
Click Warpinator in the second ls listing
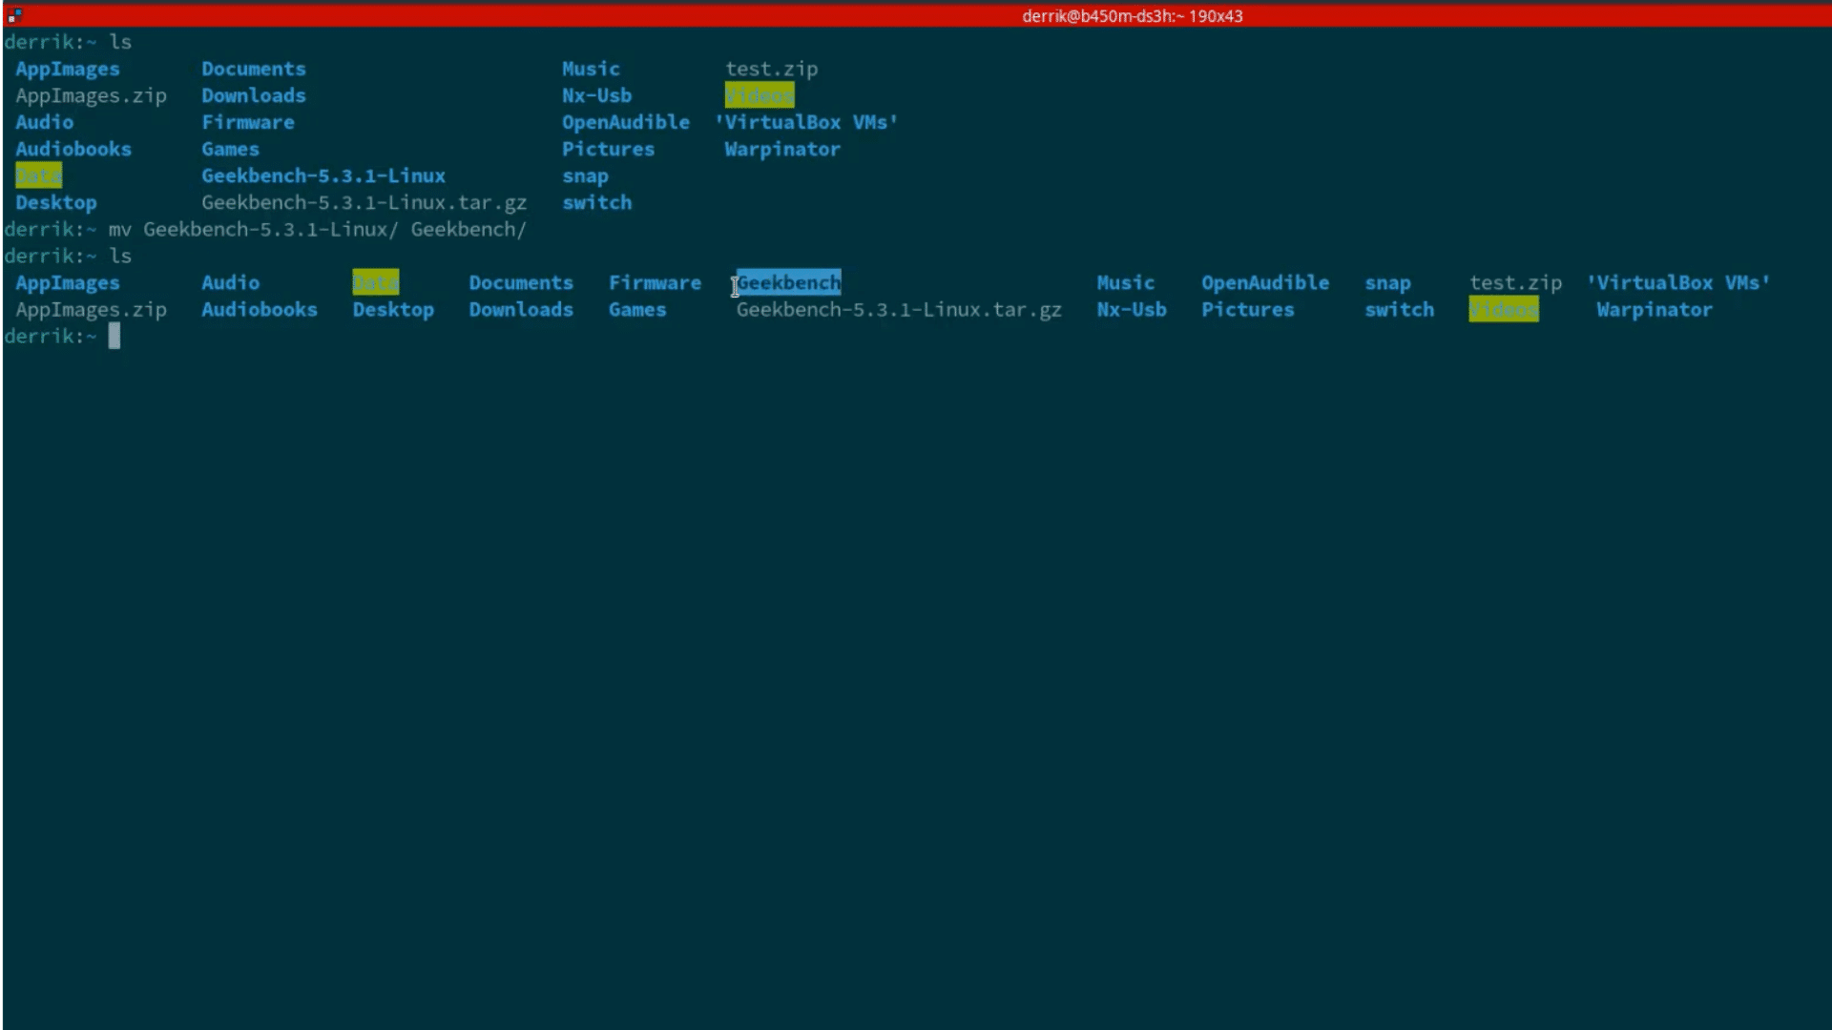coord(1655,309)
